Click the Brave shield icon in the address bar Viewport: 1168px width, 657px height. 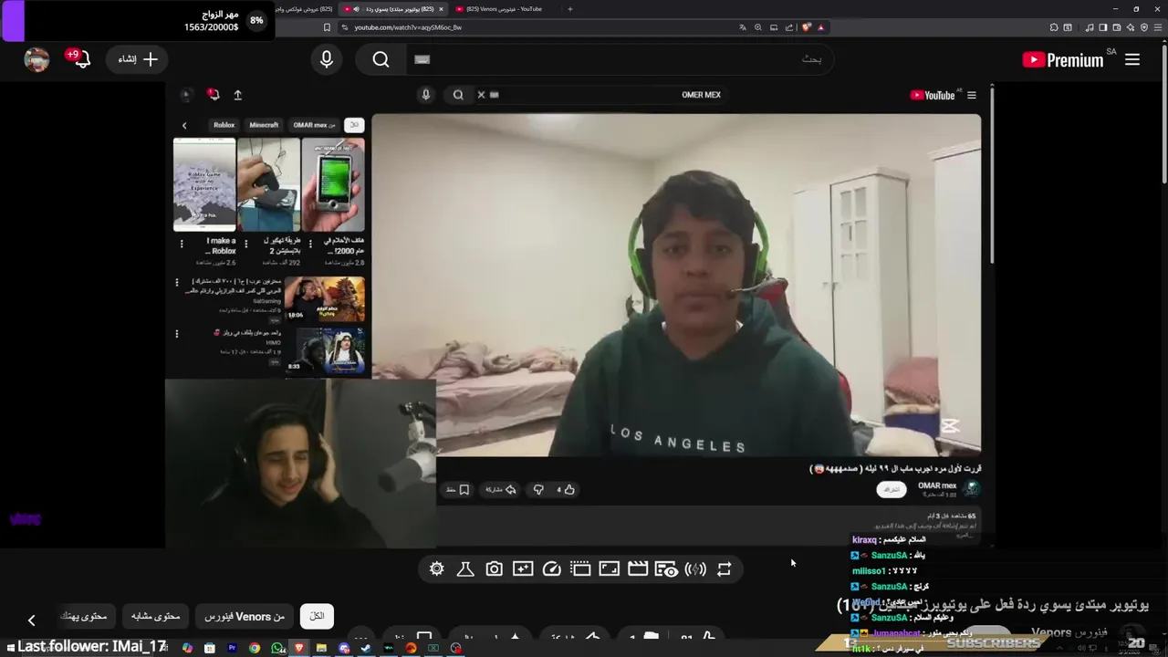point(806,27)
